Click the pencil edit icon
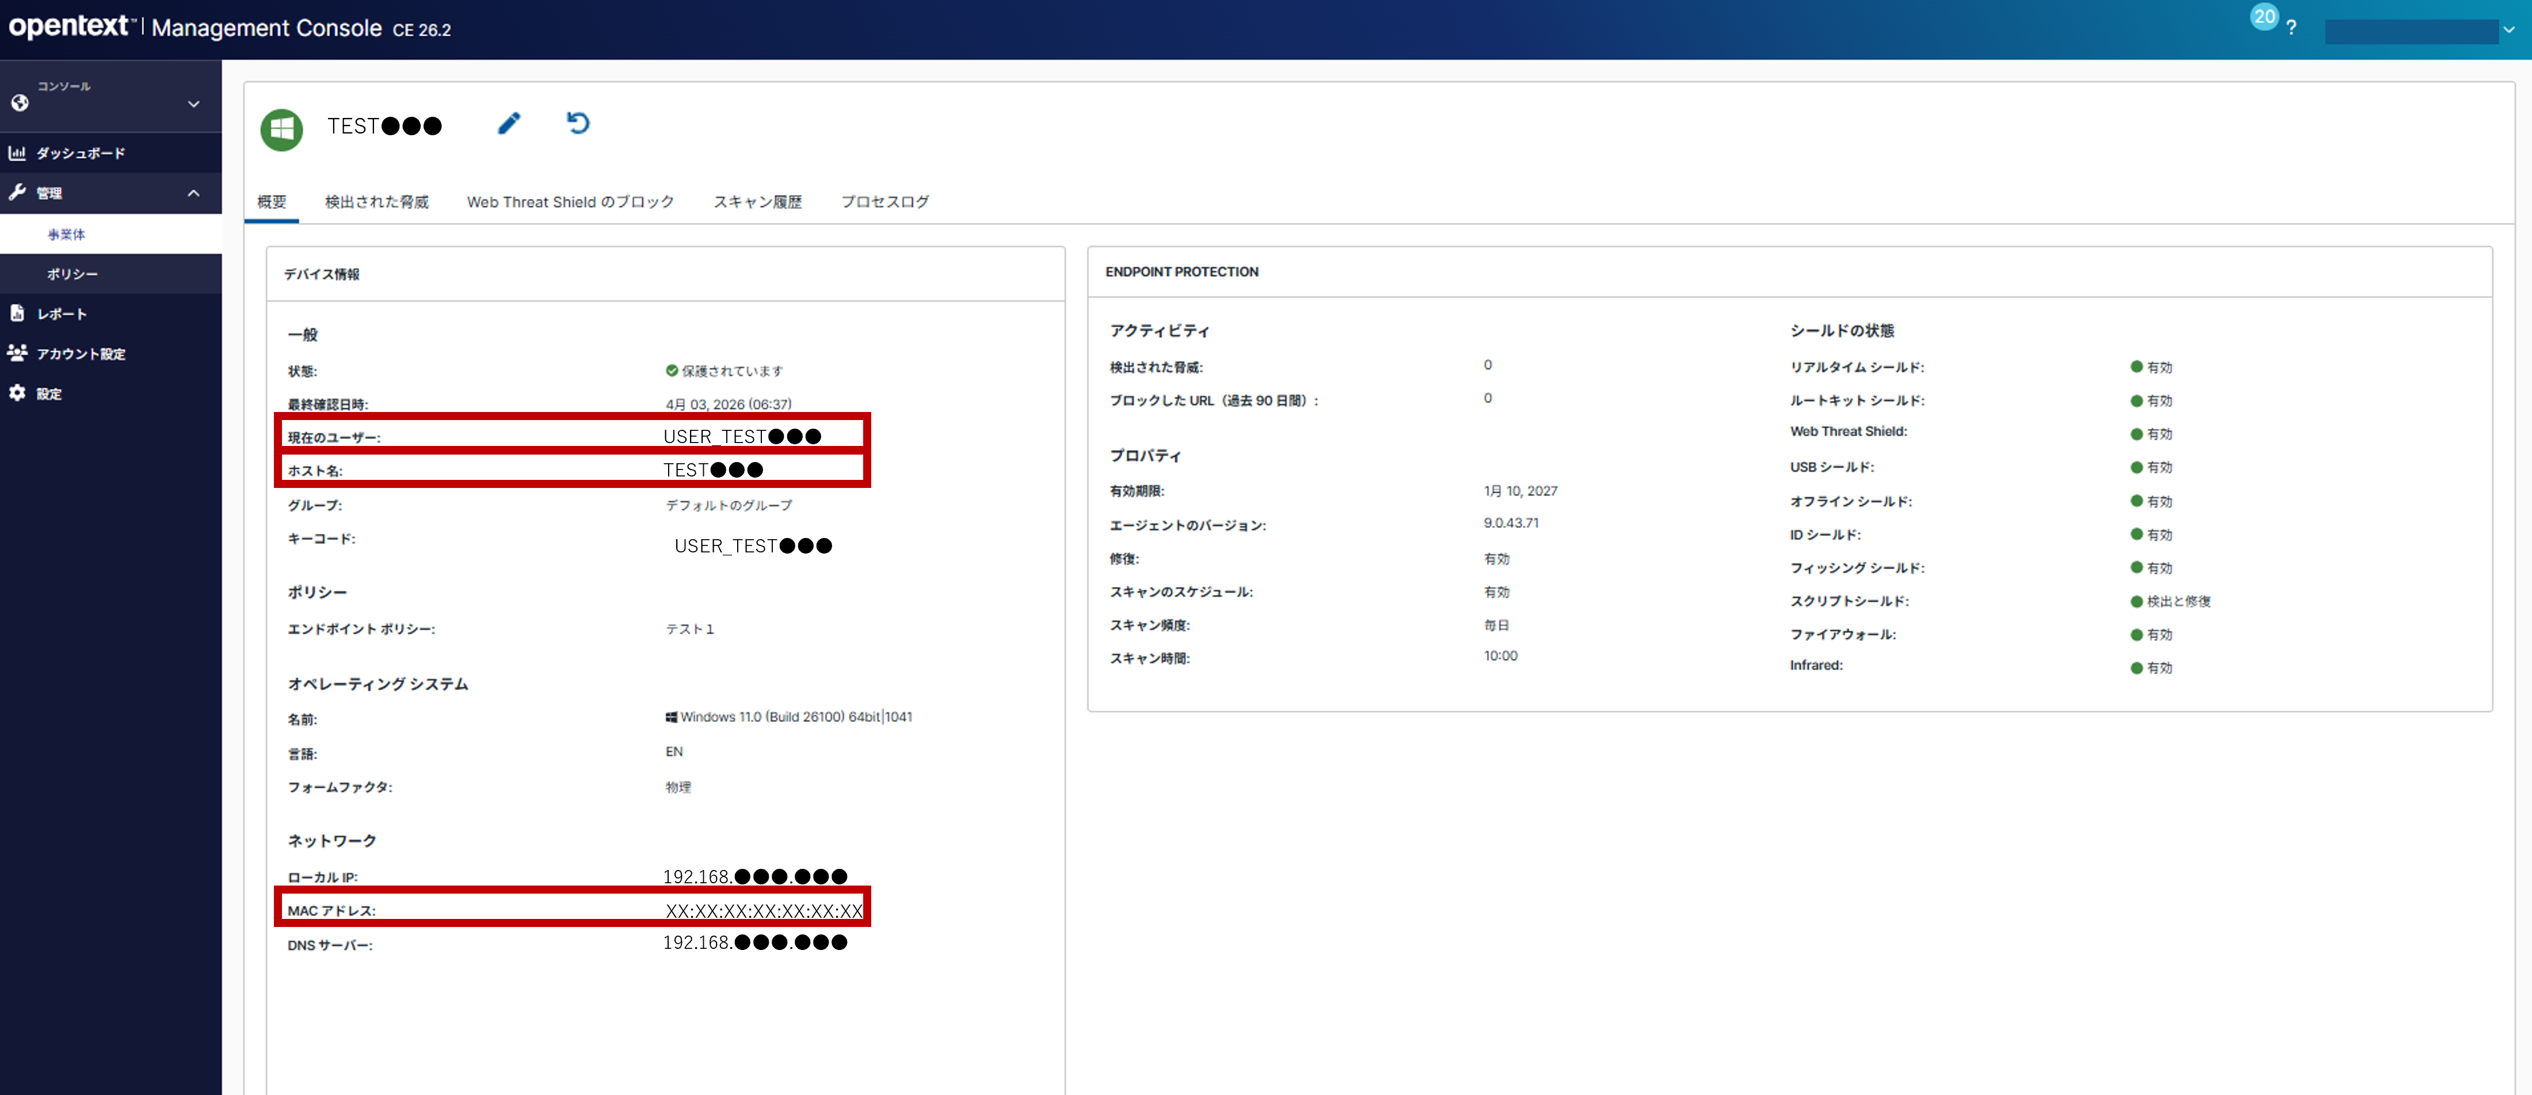The height and width of the screenshot is (1095, 2532). [508, 124]
